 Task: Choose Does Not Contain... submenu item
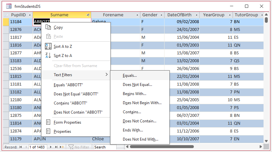coord(140,121)
